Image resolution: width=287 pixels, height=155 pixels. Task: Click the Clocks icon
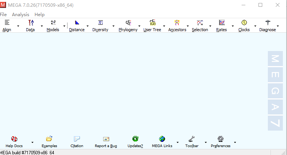[x=244, y=23]
